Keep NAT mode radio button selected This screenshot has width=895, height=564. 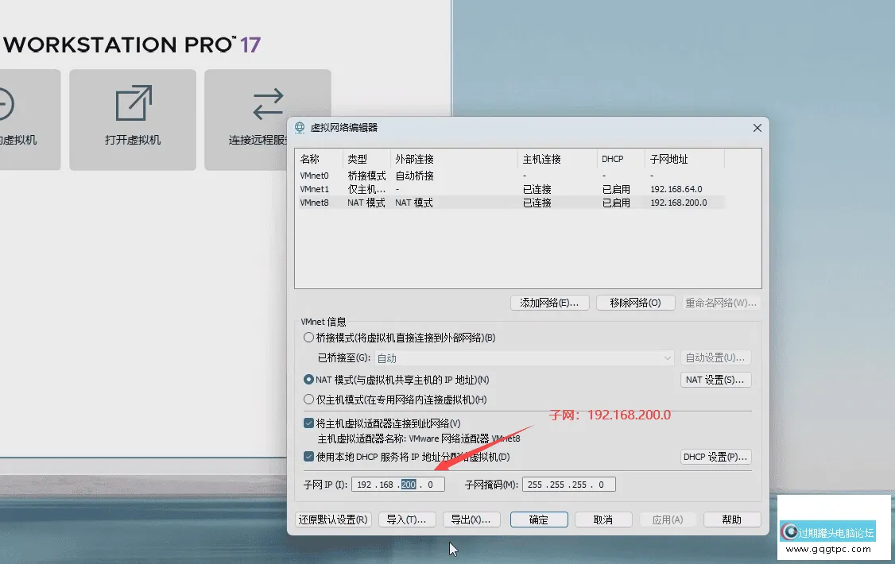click(x=308, y=379)
